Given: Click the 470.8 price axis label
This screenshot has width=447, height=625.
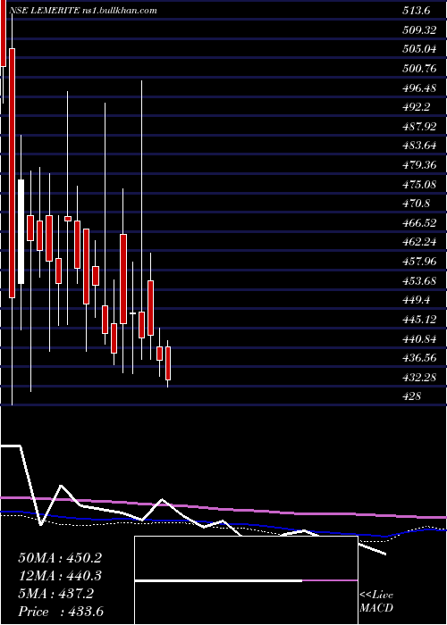Looking at the screenshot, I should pyautogui.click(x=417, y=204).
